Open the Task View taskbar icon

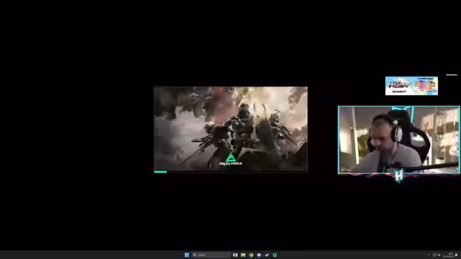point(235,255)
